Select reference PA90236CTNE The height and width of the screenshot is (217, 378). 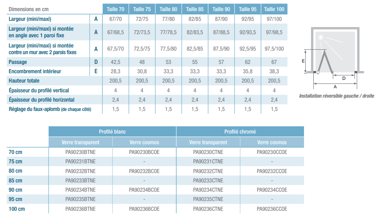pyautogui.click(x=208, y=209)
